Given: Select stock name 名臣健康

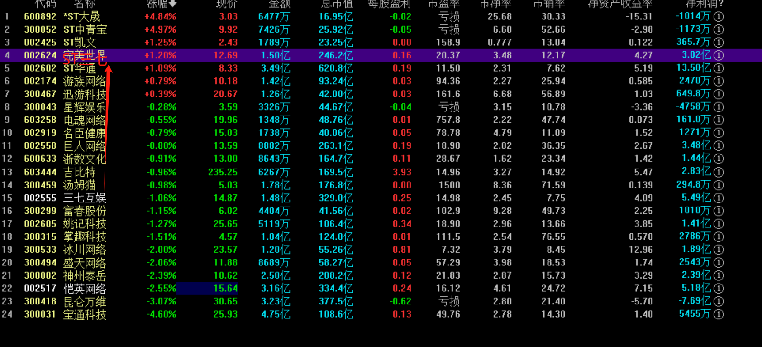Looking at the screenshot, I should (x=85, y=133).
